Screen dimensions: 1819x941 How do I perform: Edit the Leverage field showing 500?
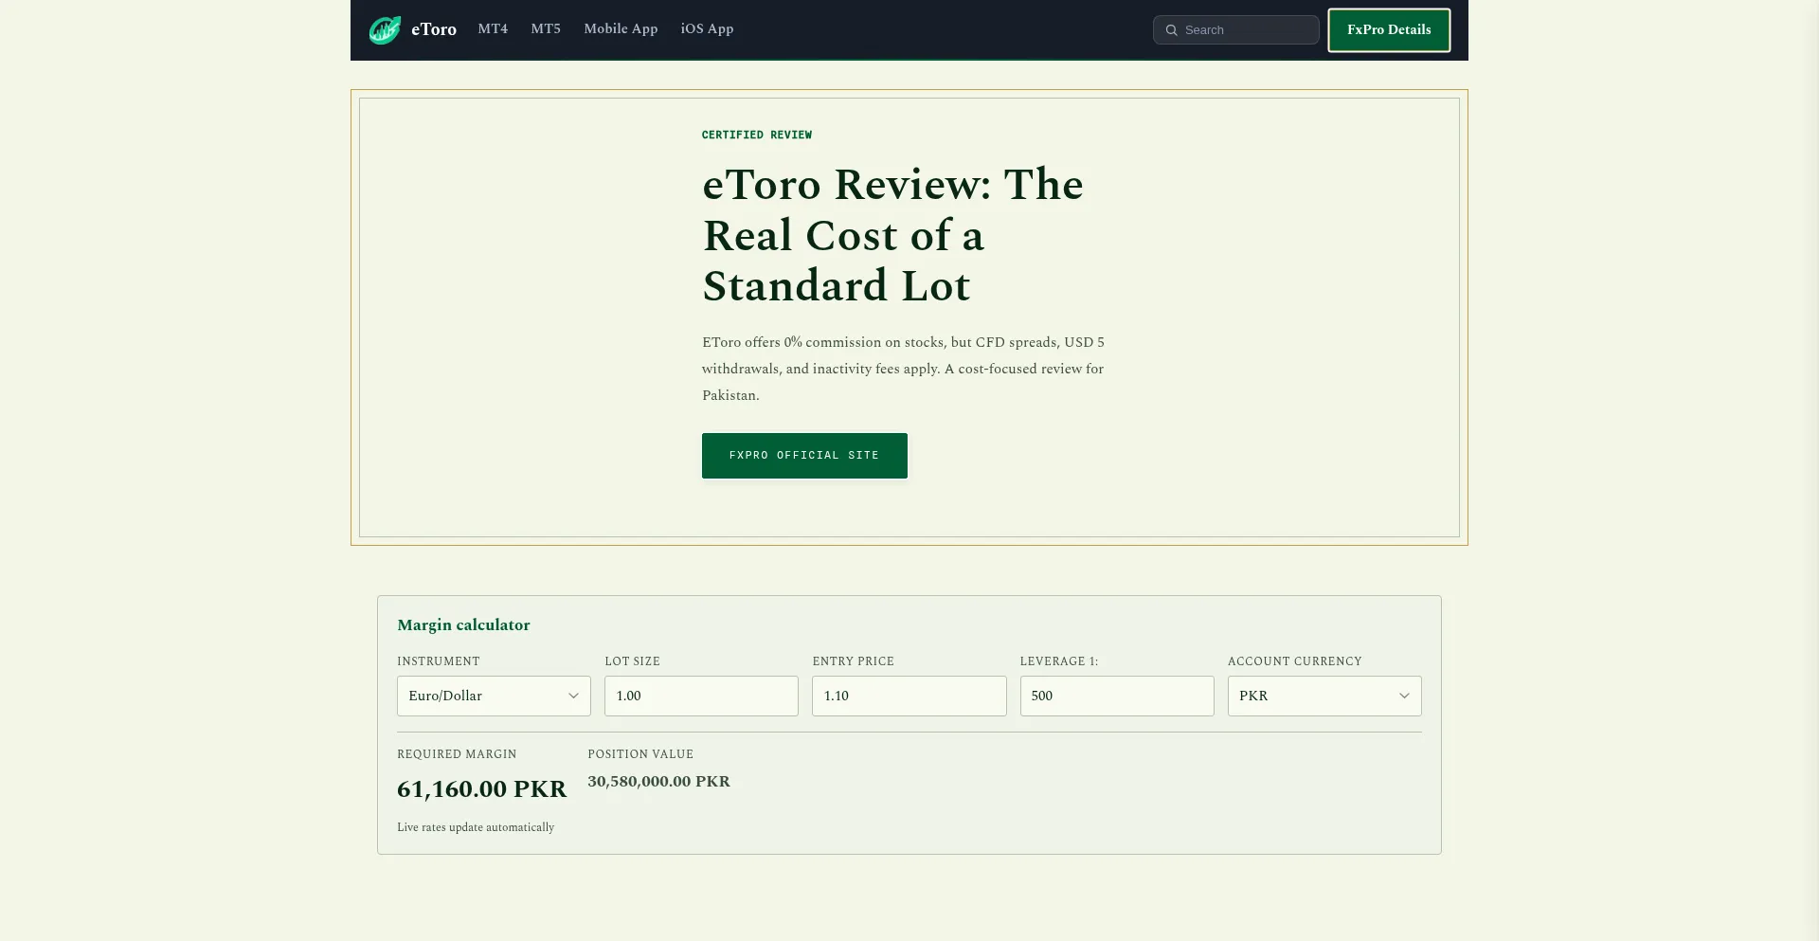tap(1117, 696)
